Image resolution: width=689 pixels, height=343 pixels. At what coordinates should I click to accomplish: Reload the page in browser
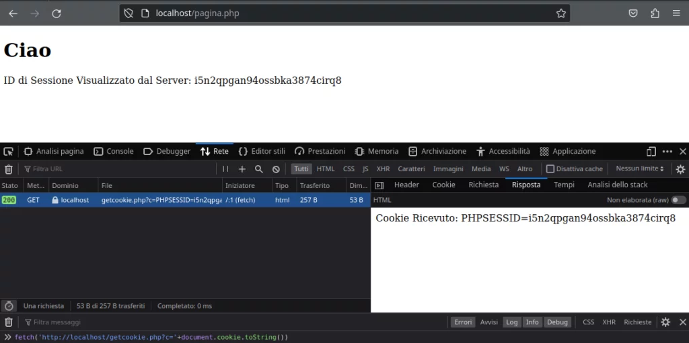click(57, 13)
